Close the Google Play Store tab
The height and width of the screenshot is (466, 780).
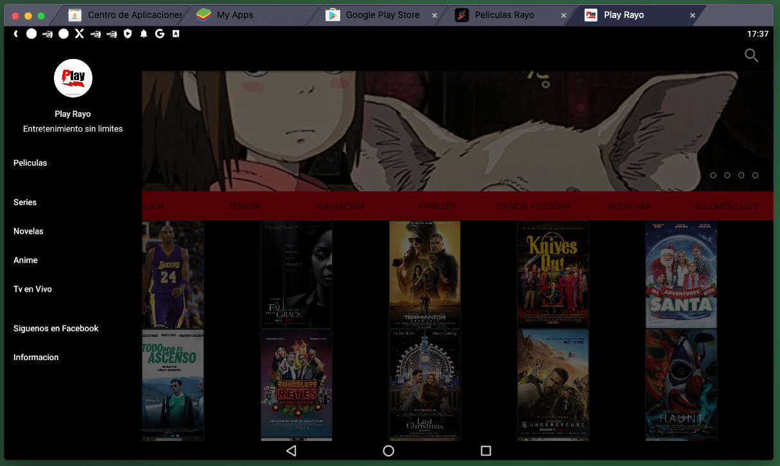[x=435, y=15]
